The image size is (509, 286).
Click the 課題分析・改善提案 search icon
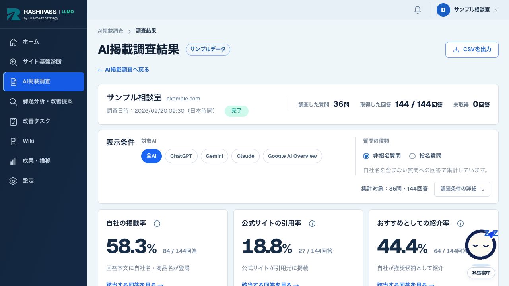[13, 101]
